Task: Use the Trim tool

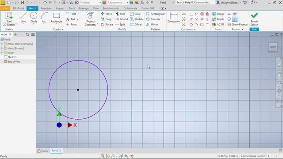Action: [x=120, y=14]
